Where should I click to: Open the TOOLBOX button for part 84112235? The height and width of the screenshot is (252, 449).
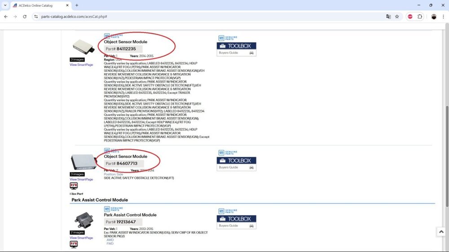[236, 46]
